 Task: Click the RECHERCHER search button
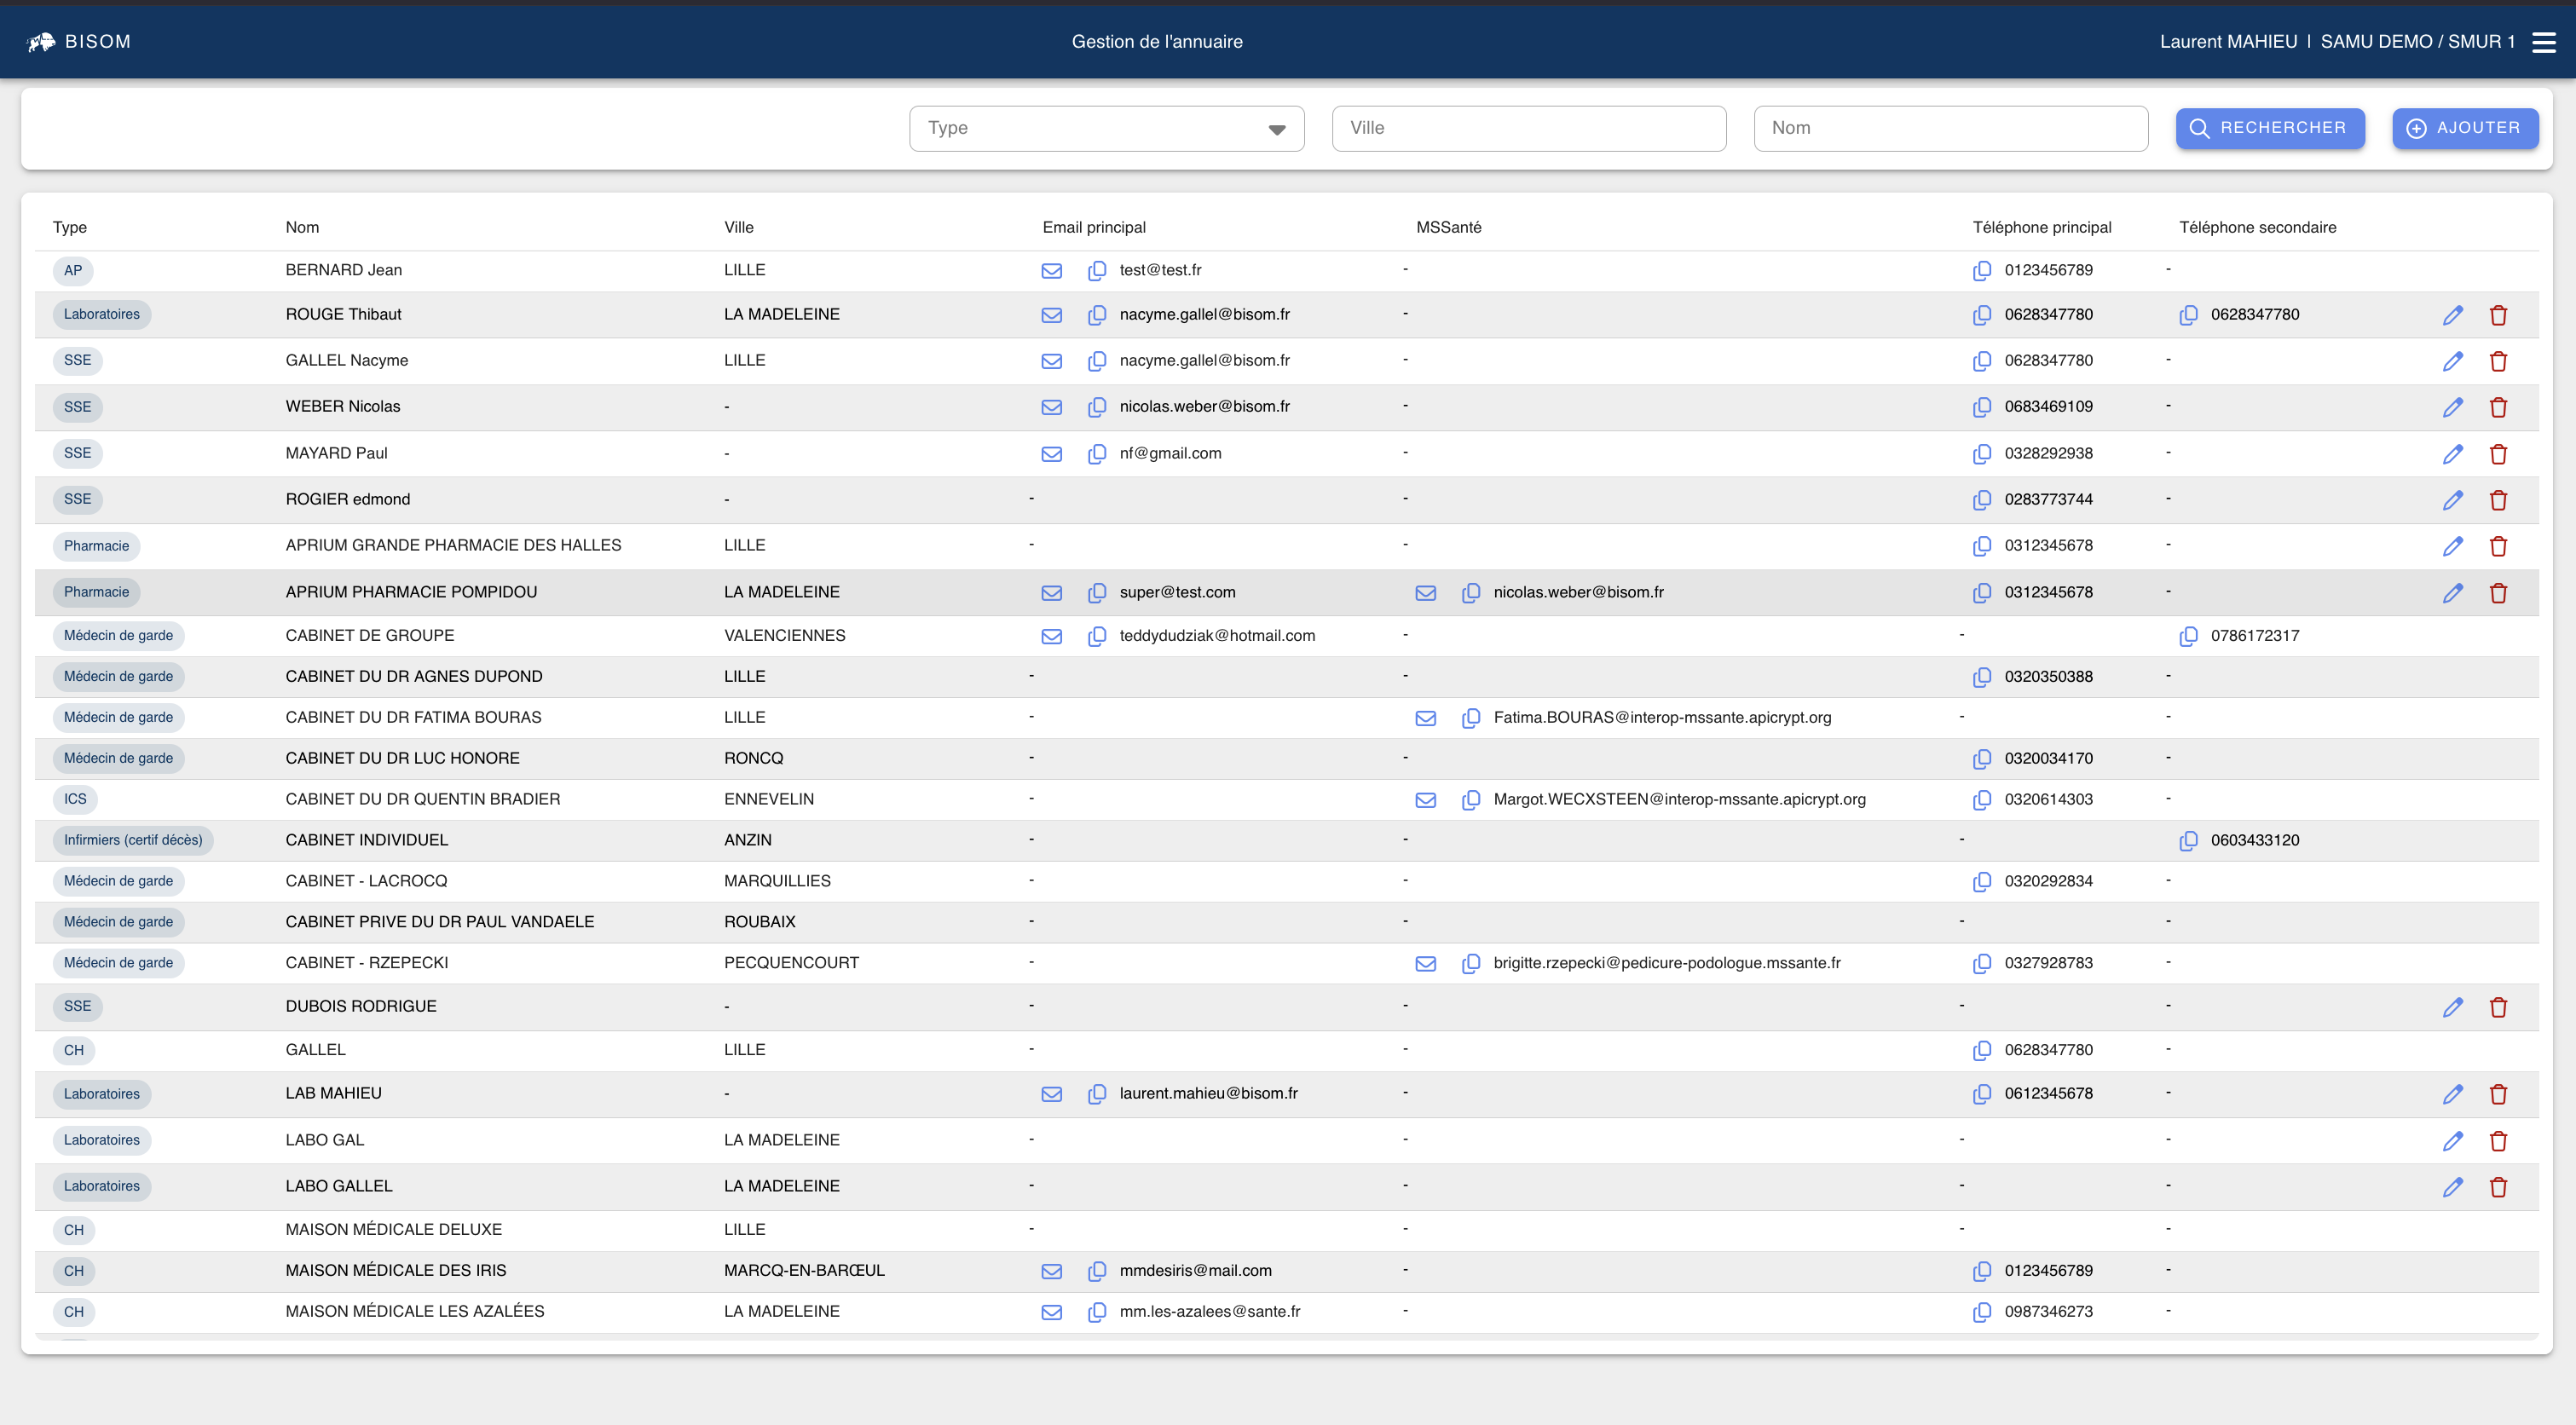(x=2269, y=128)
